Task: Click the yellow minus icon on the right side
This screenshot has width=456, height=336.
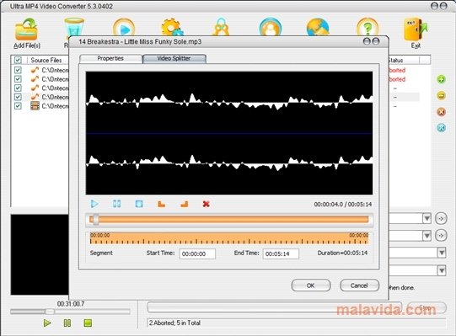Action: pos(441,95)
